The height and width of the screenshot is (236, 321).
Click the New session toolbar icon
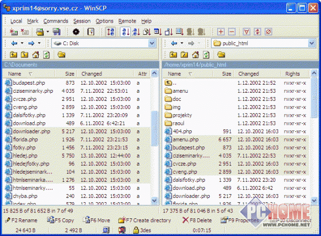(x=13, y=32)
